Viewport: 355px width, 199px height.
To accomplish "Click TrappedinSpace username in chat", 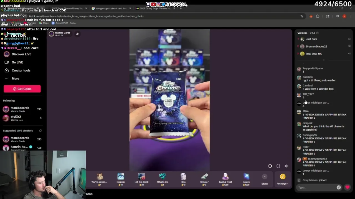I will (313, 69).
